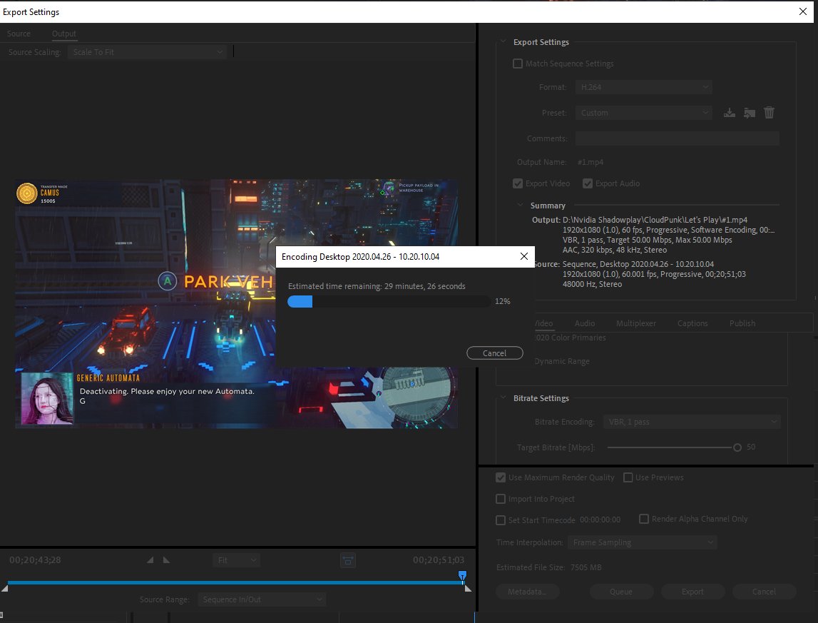Image resolution: width=818 pixels, height=623 pixels.
Task: Enable Use Previews checkbox
Action: pyautogui.click(x=628, y=477)
